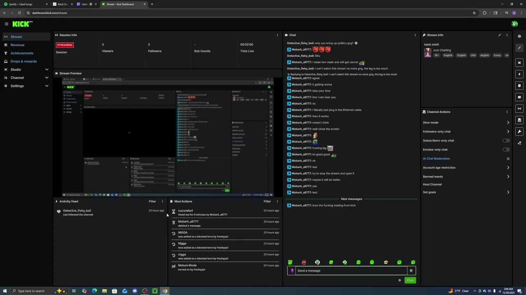Click Host Channel action
The width and height of the screenshot is (526, 295).
pyautogui.click(x=432, y=184)
